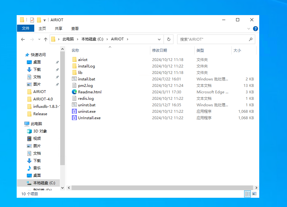The image size is (287, 207).
Task: Click the 2024/7/22 16:01 date cell
Action: (166, 79)
